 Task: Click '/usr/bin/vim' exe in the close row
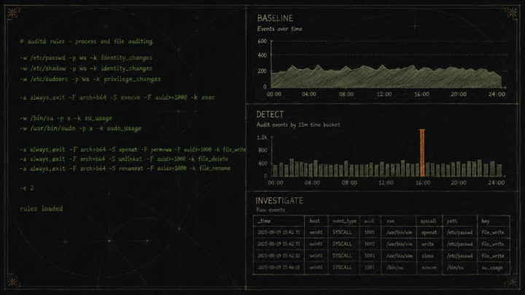pyautogui.click(x=400, y=256)
